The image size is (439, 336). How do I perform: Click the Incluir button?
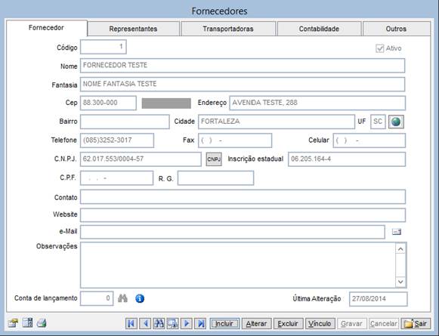pyautogui.click(x=224, y=324)
